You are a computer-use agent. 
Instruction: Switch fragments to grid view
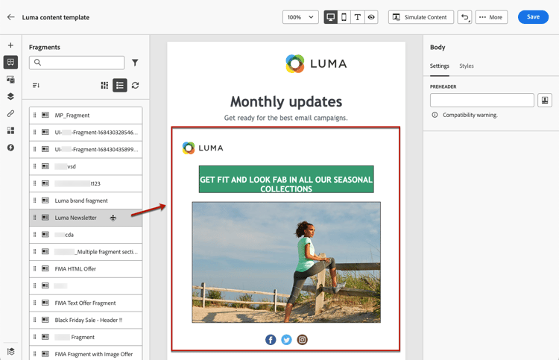pos(104,85)
